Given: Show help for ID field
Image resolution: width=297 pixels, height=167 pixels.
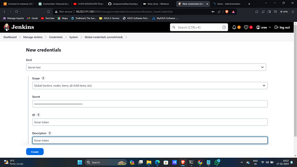Looking at the screenshot, I should [38, 115].
